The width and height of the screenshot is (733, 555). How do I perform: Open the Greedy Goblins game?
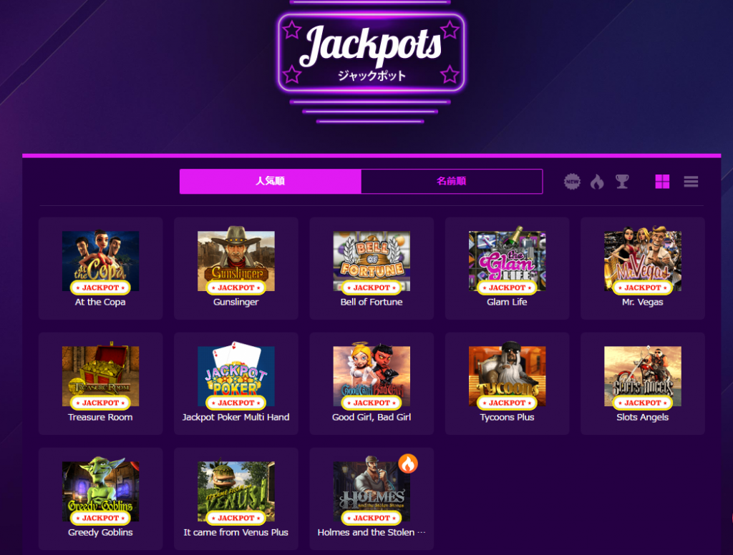point(100,499)
